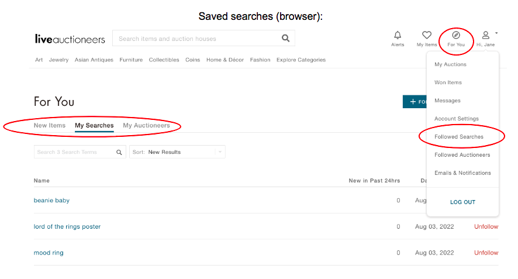Open the Jewelry category
The height and width of the screenshot is (279, 518).
click(58, 60)
